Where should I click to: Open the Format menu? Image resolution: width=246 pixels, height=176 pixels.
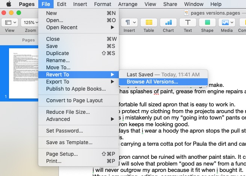coord(102,4)
